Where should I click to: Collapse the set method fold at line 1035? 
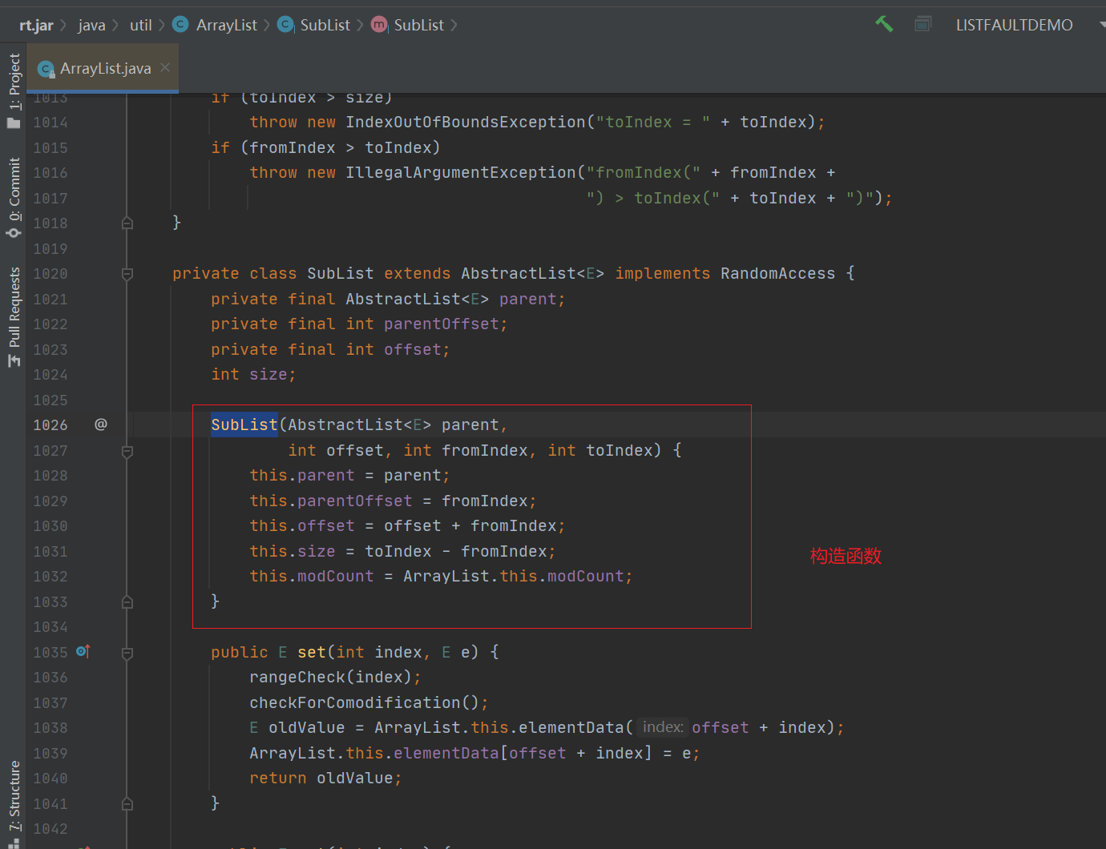click(x=127, y=653)
